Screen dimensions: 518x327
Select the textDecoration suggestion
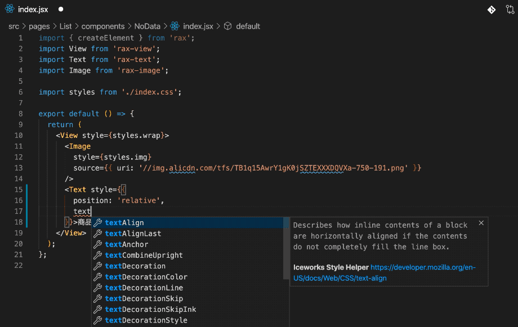[x=187, y=266]
